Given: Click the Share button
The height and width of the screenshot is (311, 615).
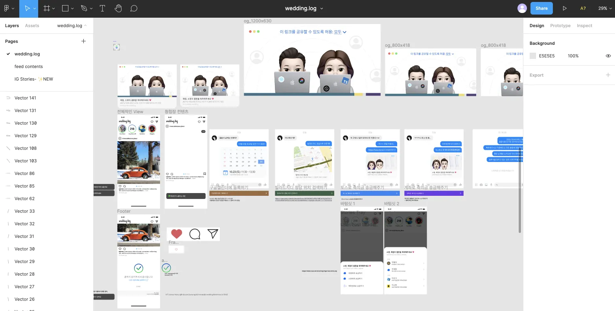Looking at the screenshot, I should (x=541, y=8).
